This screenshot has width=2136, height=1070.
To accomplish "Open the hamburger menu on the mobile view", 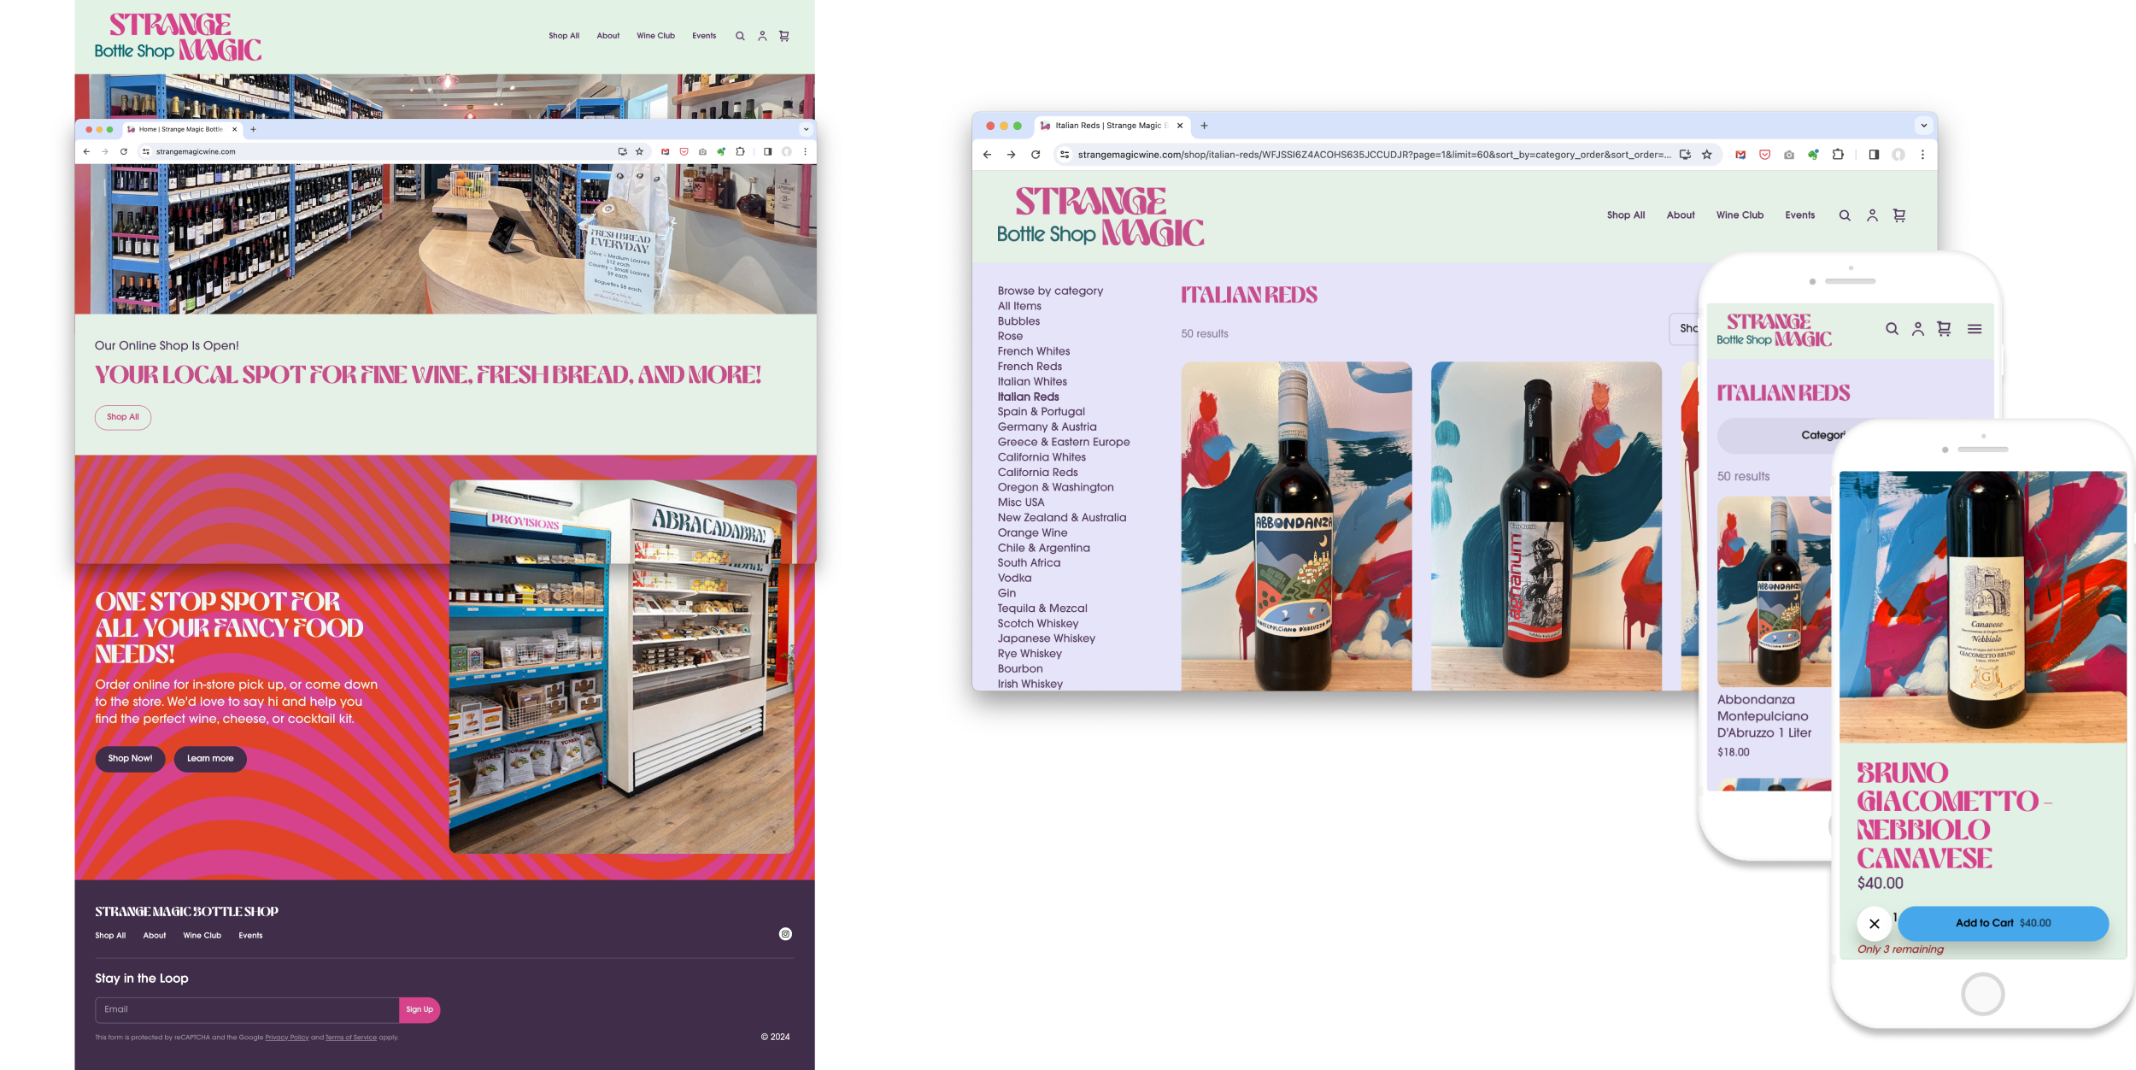I will [1975, 328].
